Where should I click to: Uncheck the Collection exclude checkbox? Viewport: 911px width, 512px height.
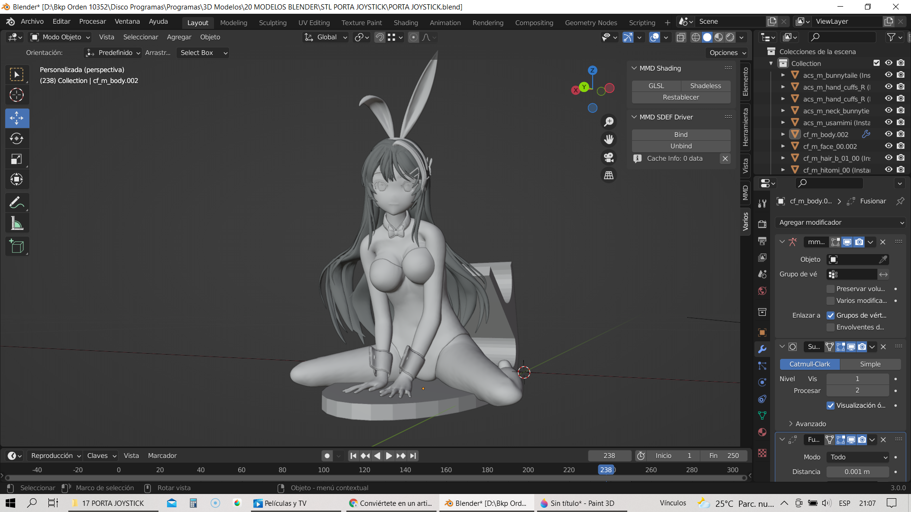tap(876, 63)
